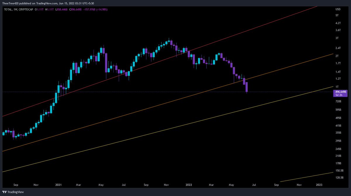Click the 1.7T price axis label

click(x=338, y=63)
